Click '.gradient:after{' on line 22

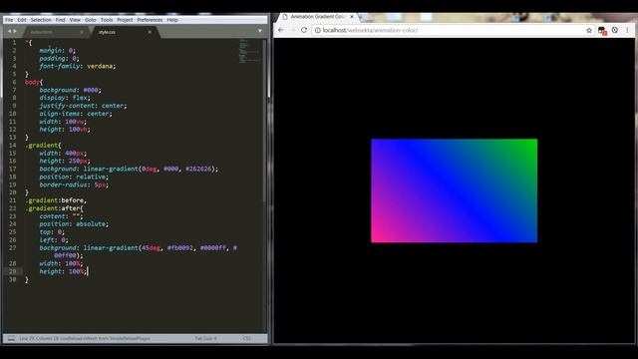pos(54,208)
